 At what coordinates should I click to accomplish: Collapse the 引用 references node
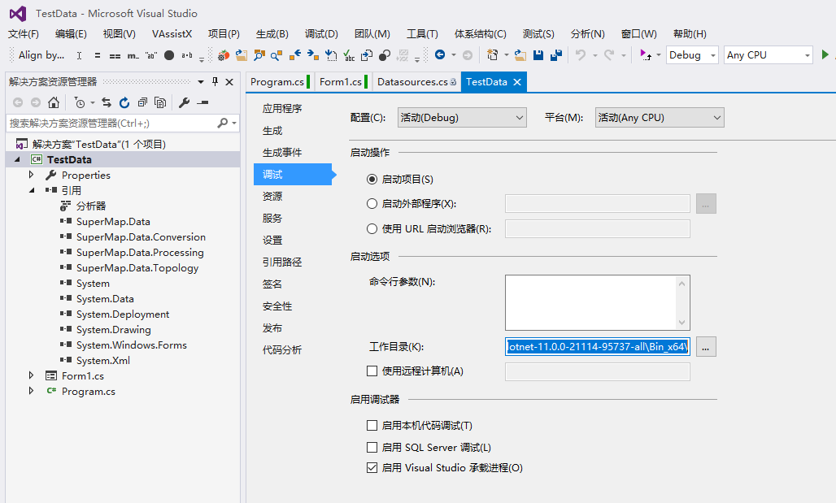click(x=32, y=190)
